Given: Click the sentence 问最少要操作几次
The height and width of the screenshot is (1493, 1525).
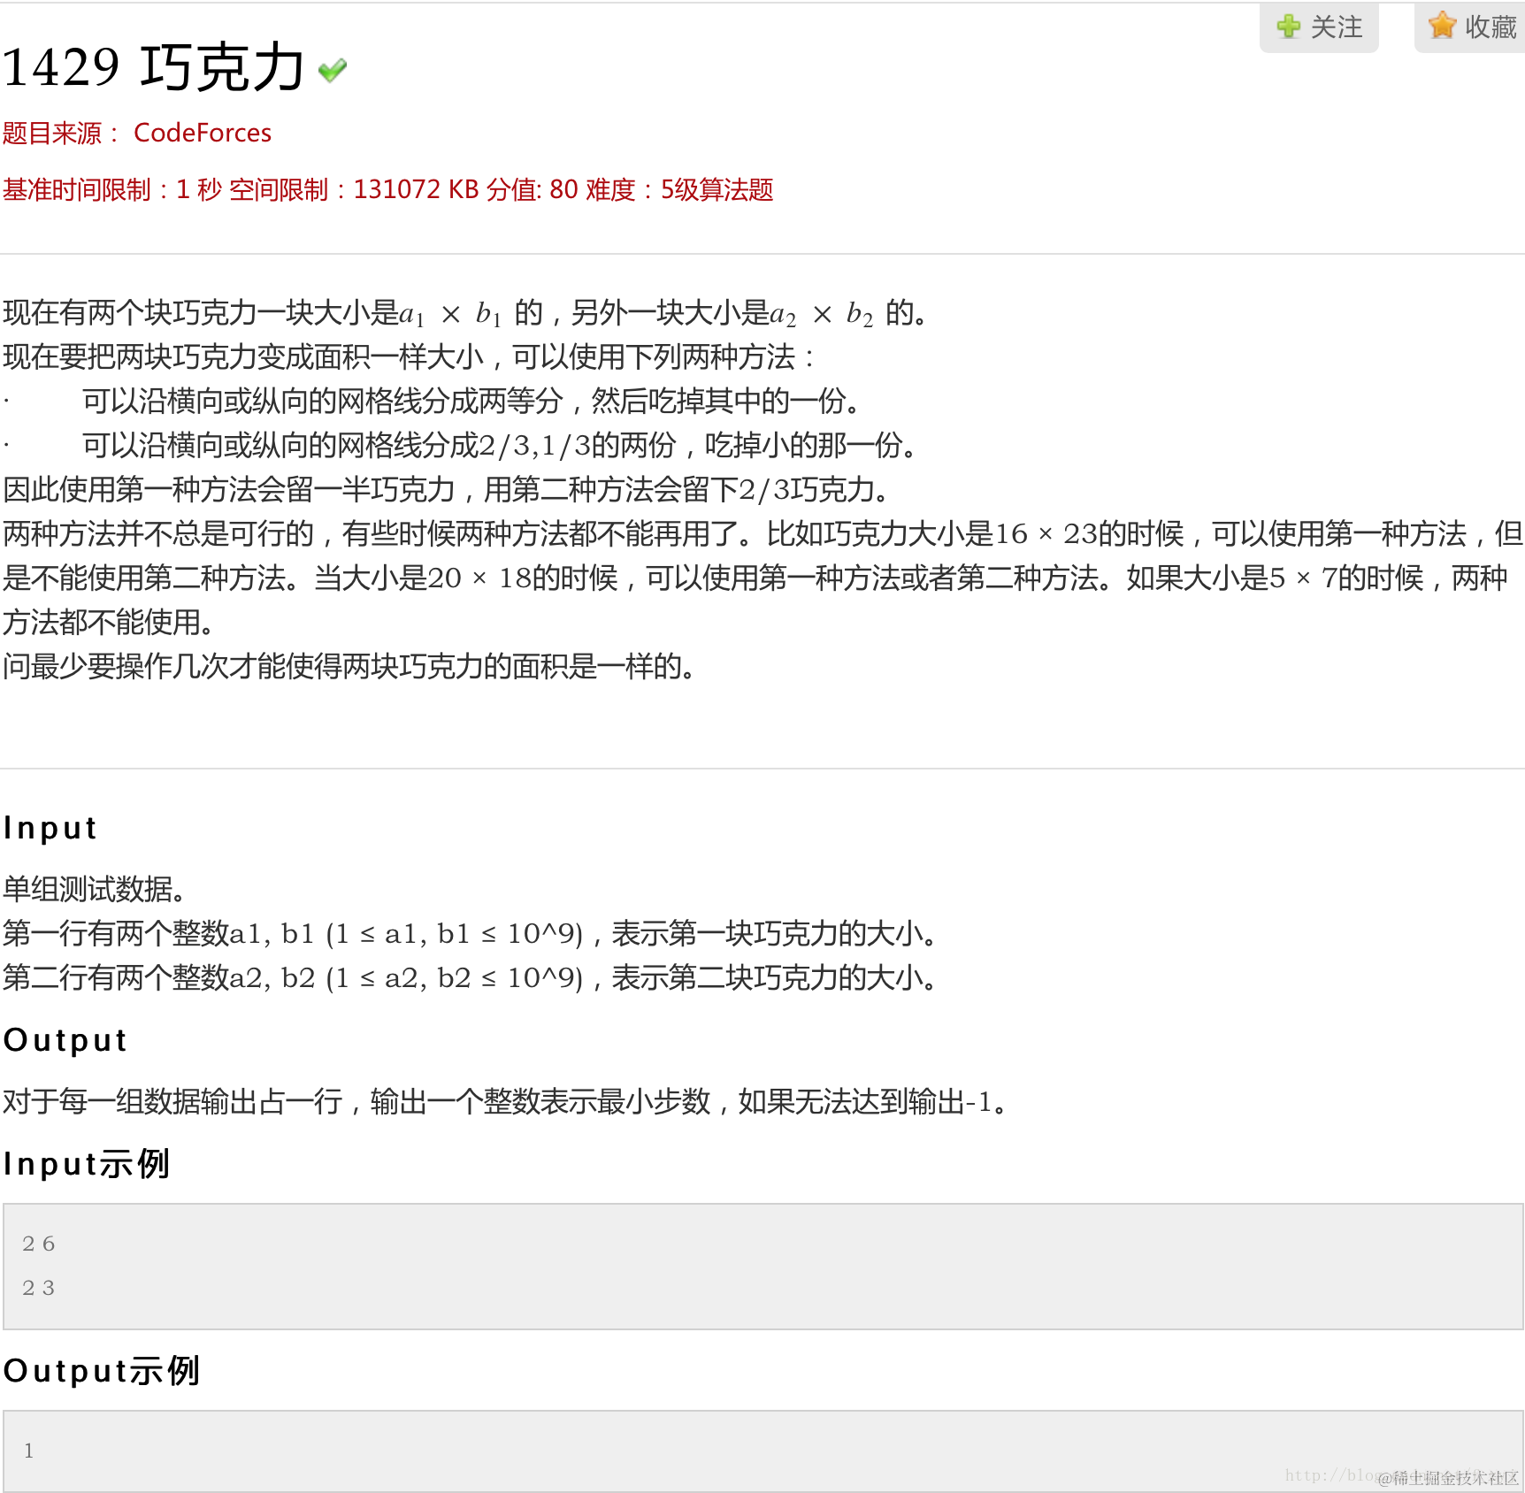Looking at the screenshot, I should click(349, 666).
